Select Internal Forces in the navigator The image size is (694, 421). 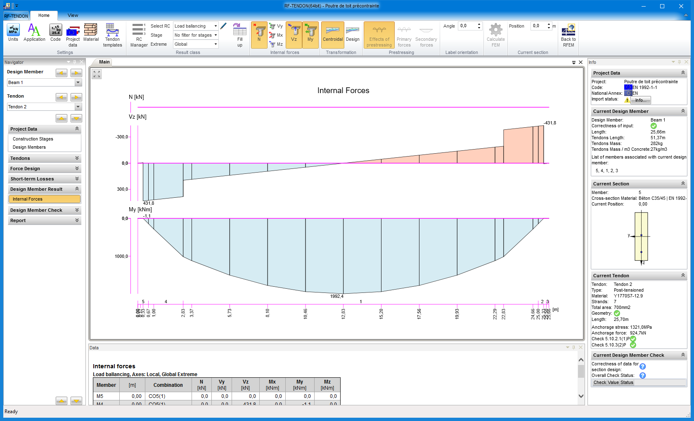pyautogui.click(x=45, y=199)
